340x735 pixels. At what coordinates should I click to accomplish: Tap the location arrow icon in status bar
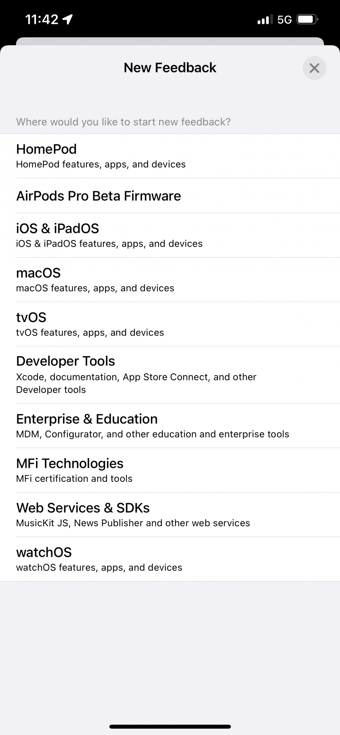tap(68, 19)
